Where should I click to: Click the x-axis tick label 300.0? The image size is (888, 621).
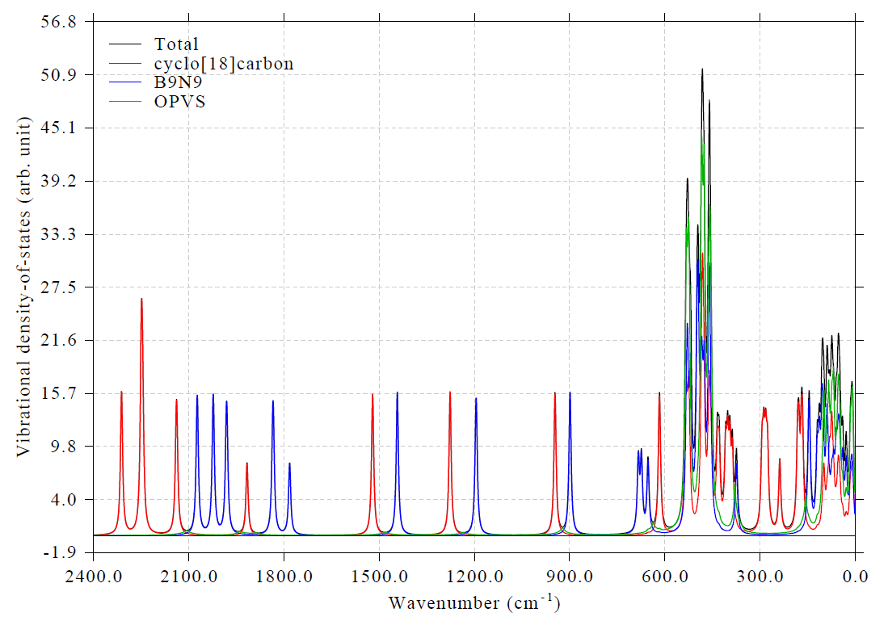point(760,577)
